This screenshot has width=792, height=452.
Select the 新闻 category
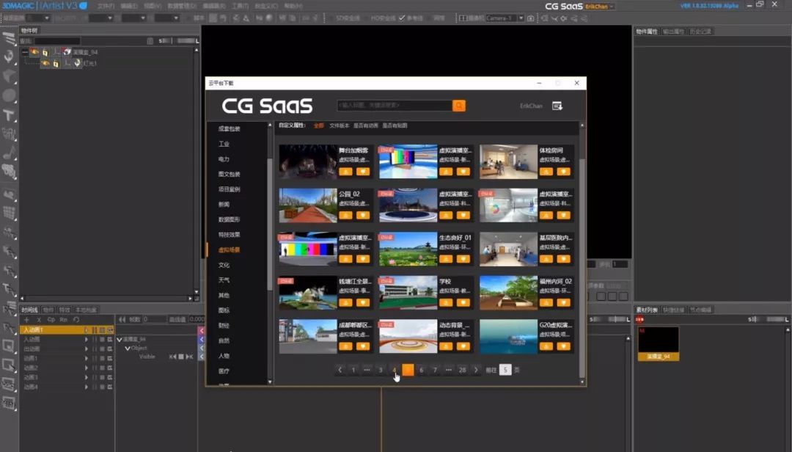tap(224, 204)
